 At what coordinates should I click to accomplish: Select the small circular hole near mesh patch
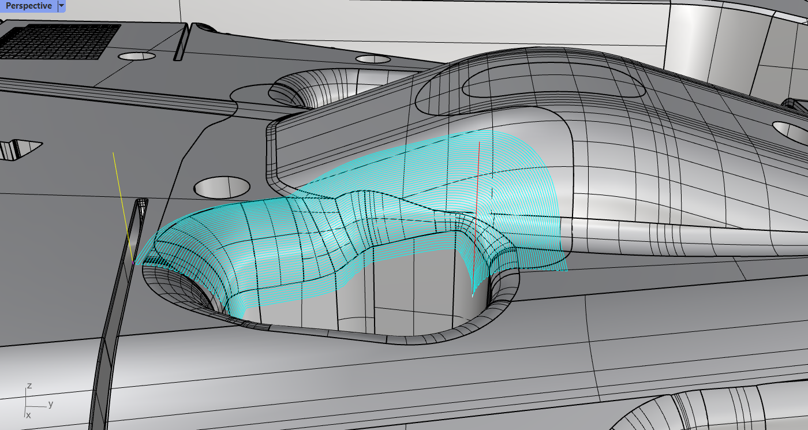click(x=137, y=56)
